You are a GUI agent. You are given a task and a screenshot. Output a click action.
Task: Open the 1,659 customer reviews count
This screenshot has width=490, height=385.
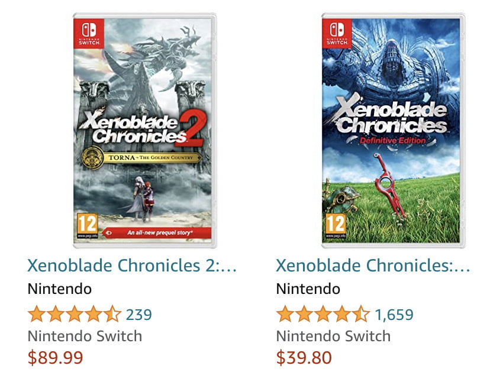click(x=394, y=314)
